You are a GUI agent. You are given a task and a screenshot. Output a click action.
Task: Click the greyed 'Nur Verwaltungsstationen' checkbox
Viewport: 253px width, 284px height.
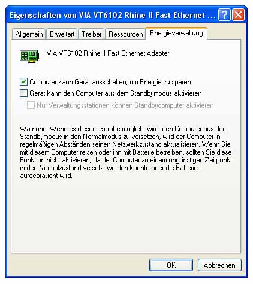[x=31, y=105]
